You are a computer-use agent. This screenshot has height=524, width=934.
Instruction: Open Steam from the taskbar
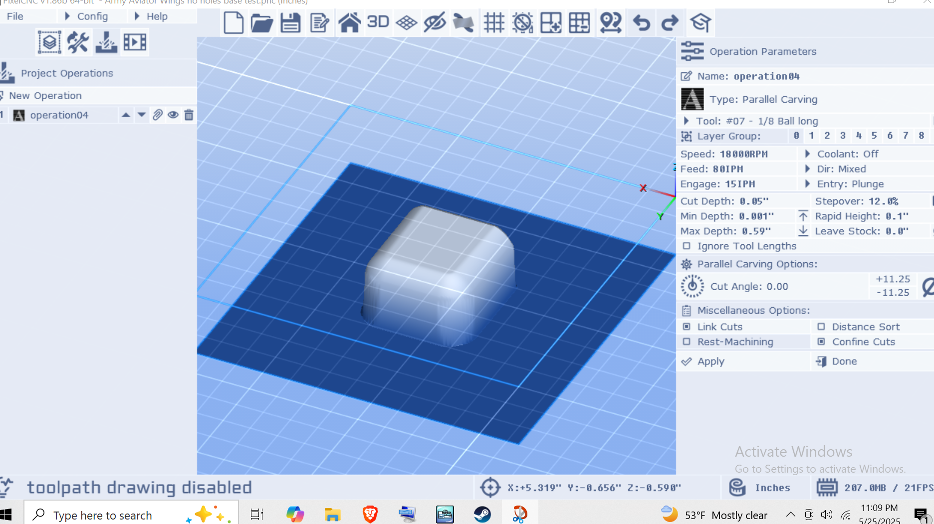[x=482, y=515]
